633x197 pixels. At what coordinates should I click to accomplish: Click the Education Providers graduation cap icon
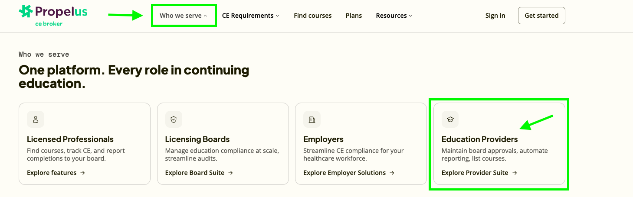(450, 119)
